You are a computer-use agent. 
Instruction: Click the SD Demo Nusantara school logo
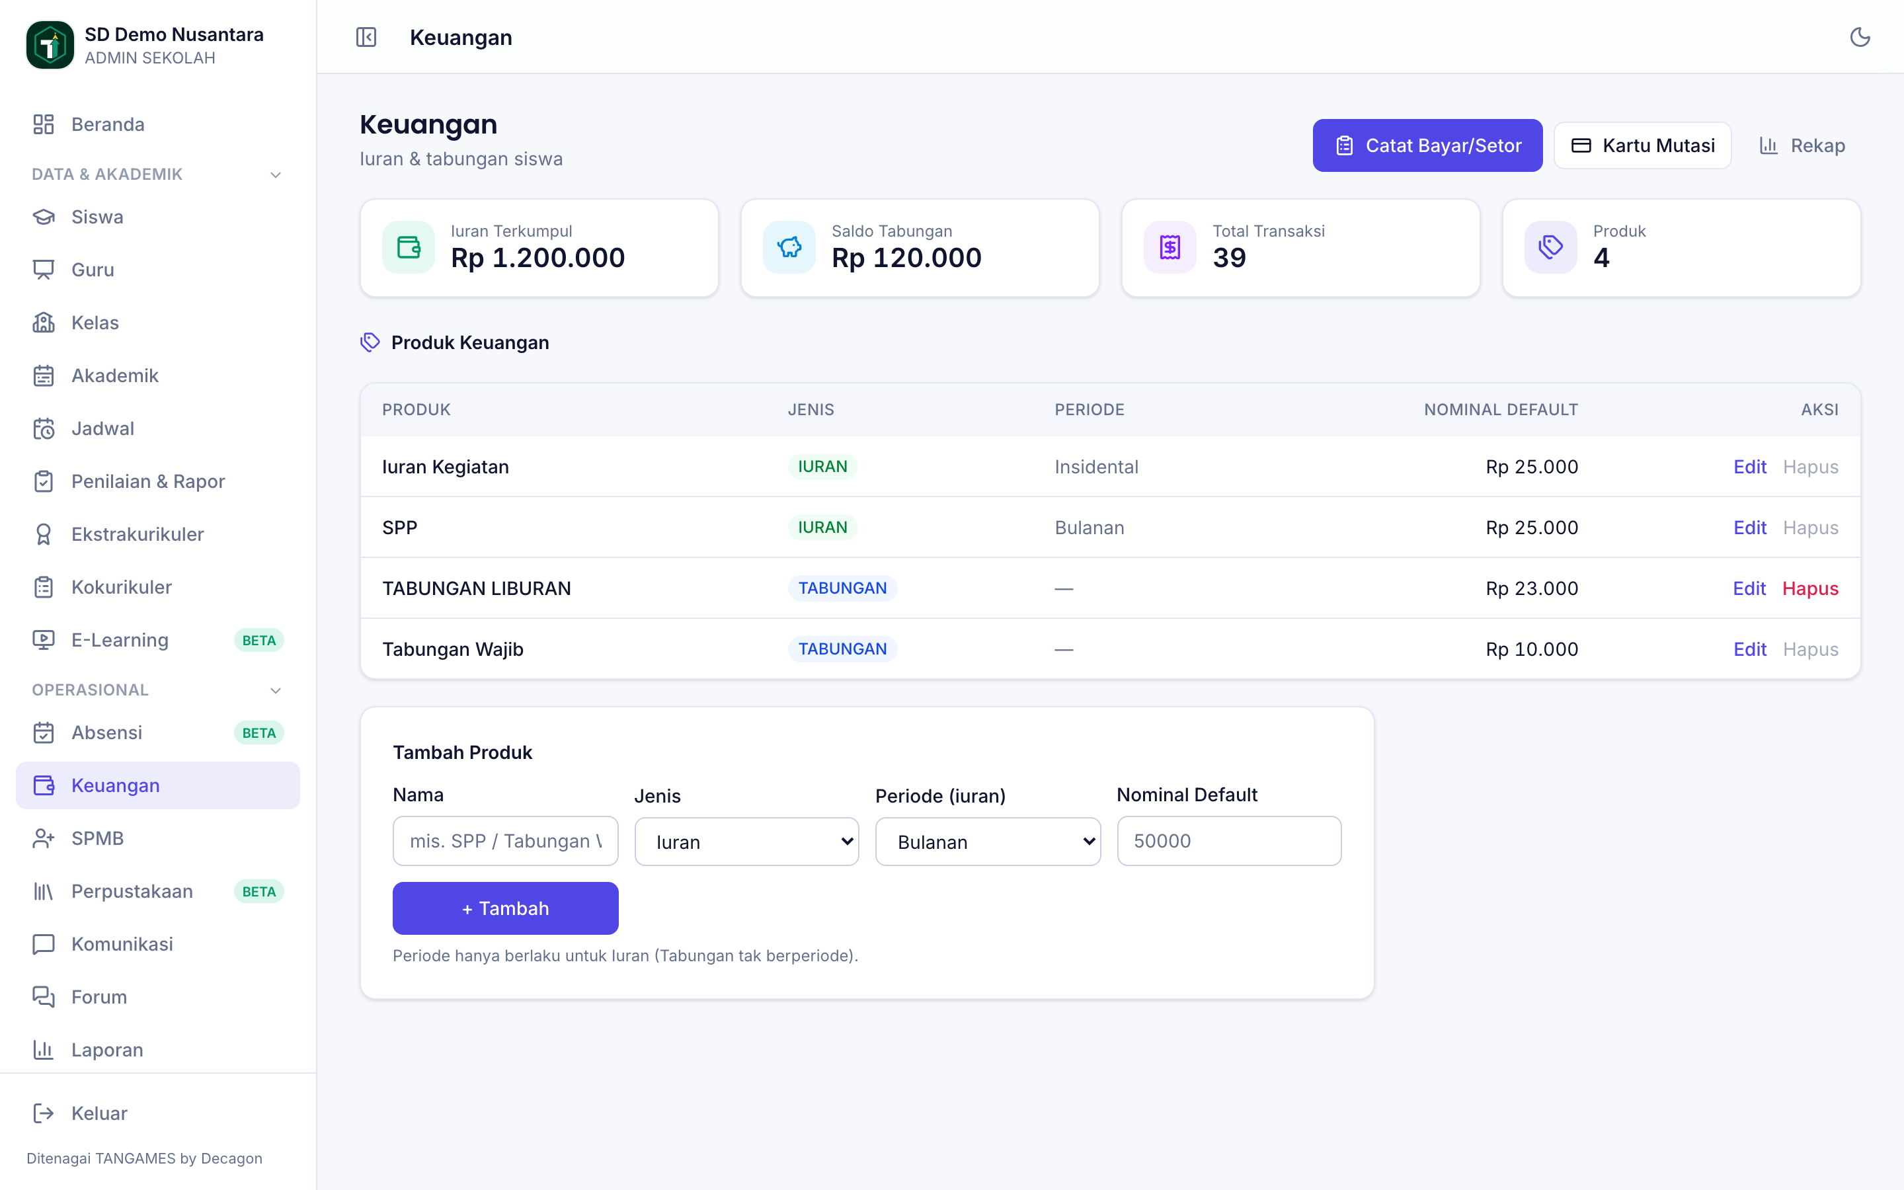[50, 45]
